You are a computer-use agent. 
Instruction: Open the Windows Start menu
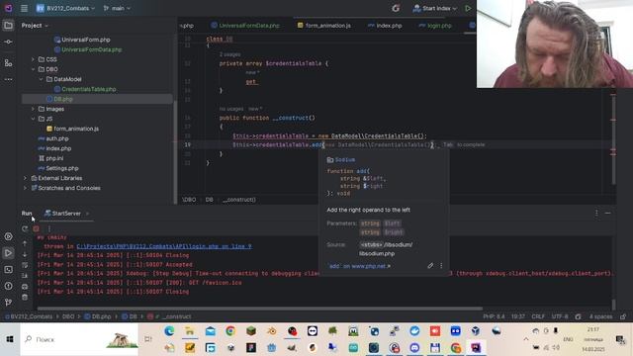(10, 339)
